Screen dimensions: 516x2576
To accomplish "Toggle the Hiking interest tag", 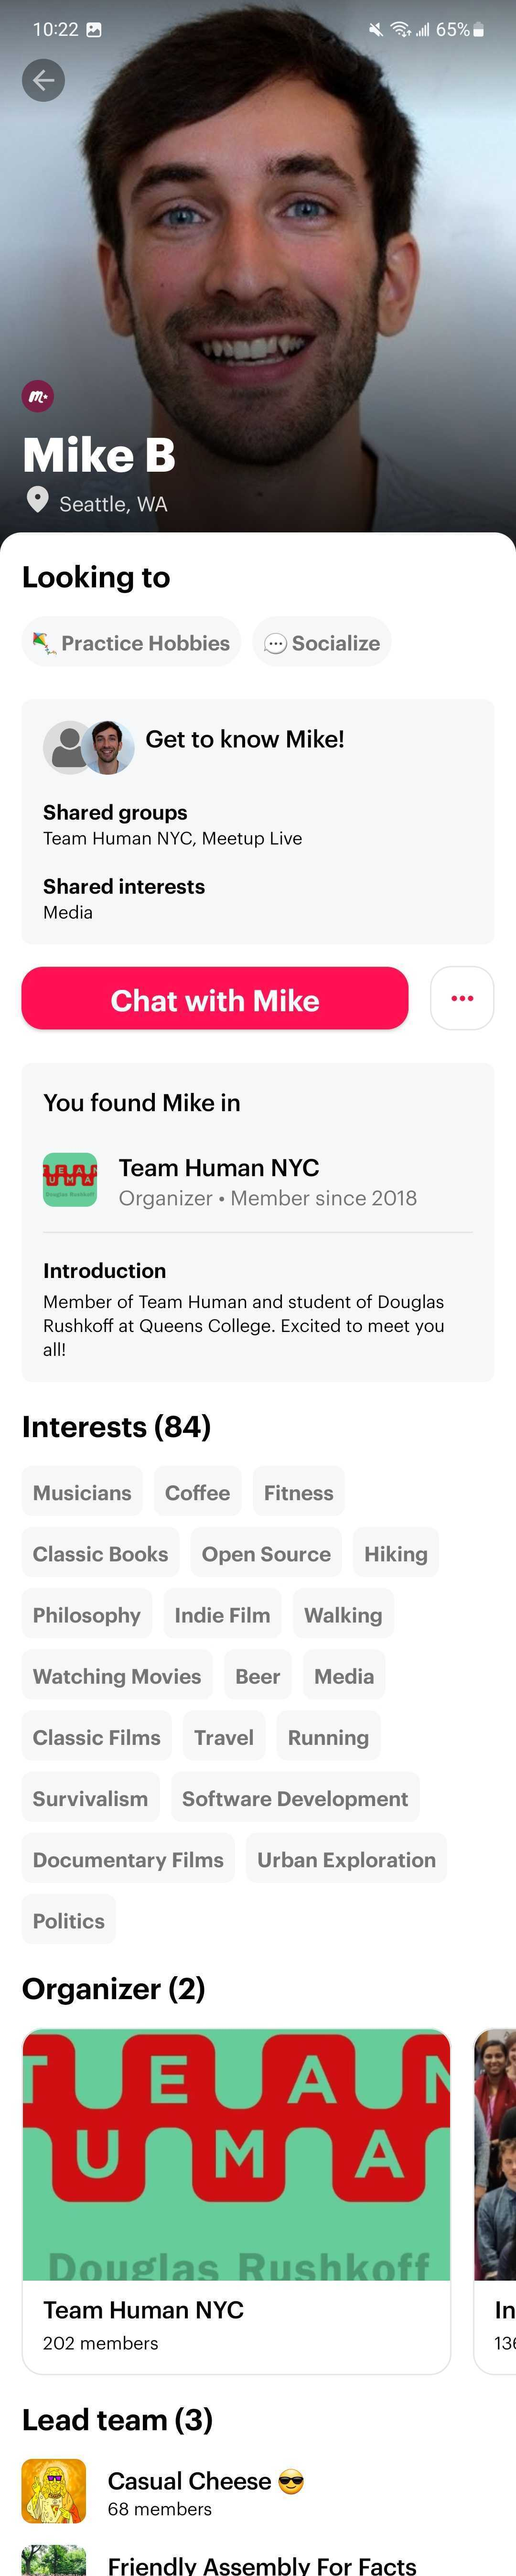I will coord(396,1553).
